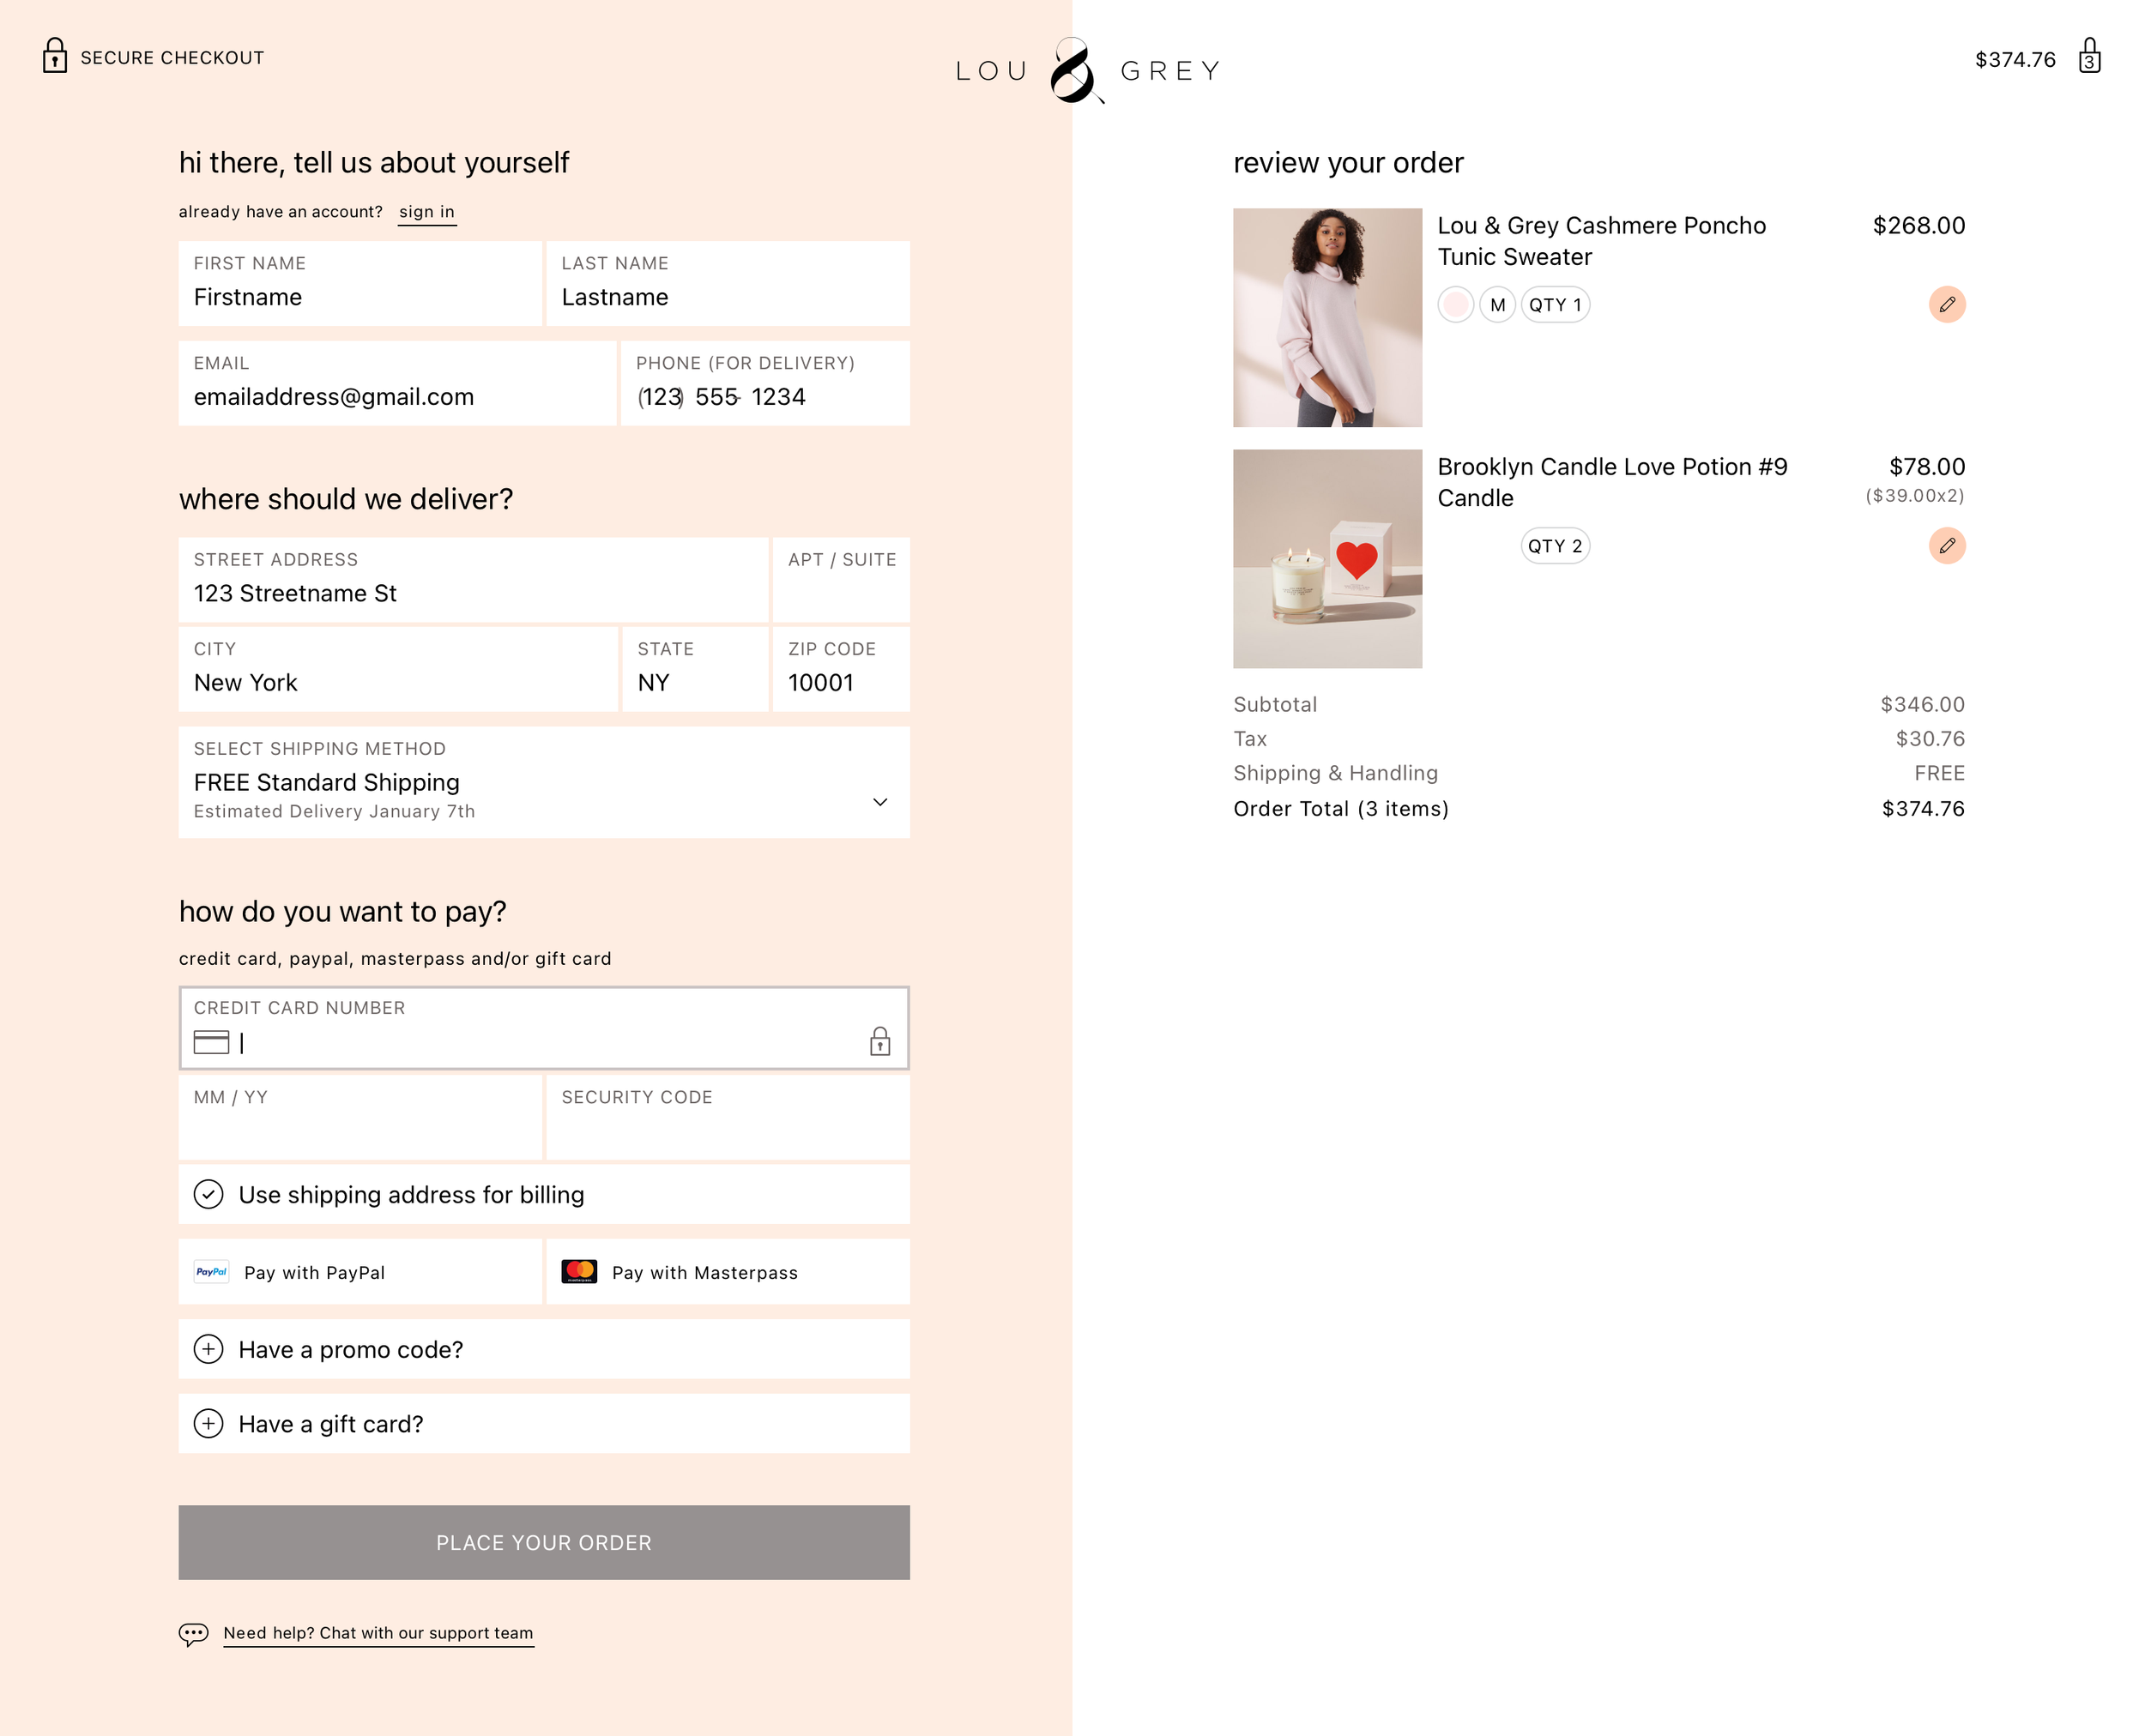Click the Apt / Suite field
The width and height of the screenshot is (2145, 1736).
tap(842, 580)
